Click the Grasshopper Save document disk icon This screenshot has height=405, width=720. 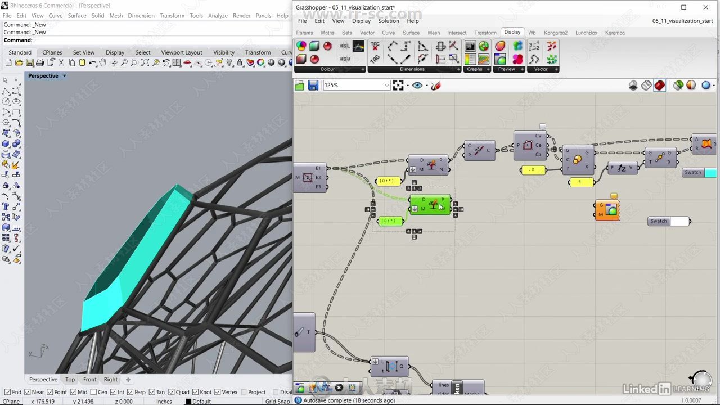pos(313,85)
